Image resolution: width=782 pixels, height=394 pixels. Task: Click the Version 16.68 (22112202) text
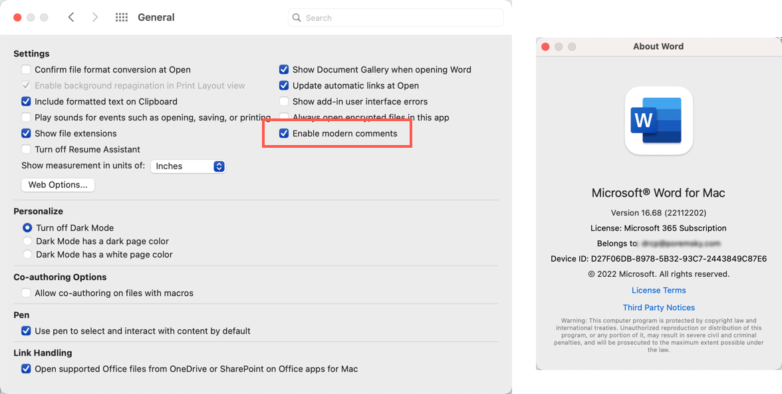click(658, 213)
